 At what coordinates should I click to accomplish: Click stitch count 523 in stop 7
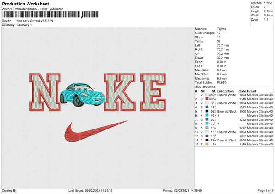pos(213,119)
